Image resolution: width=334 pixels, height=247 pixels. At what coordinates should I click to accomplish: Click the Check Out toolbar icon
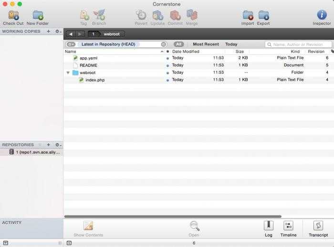pyautogui.click(x=13, y=15)
